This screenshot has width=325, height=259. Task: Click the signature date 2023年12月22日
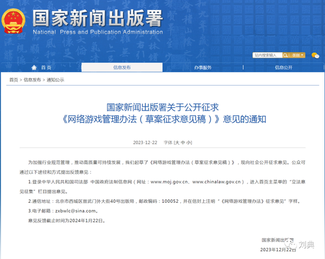click(278, 250)
